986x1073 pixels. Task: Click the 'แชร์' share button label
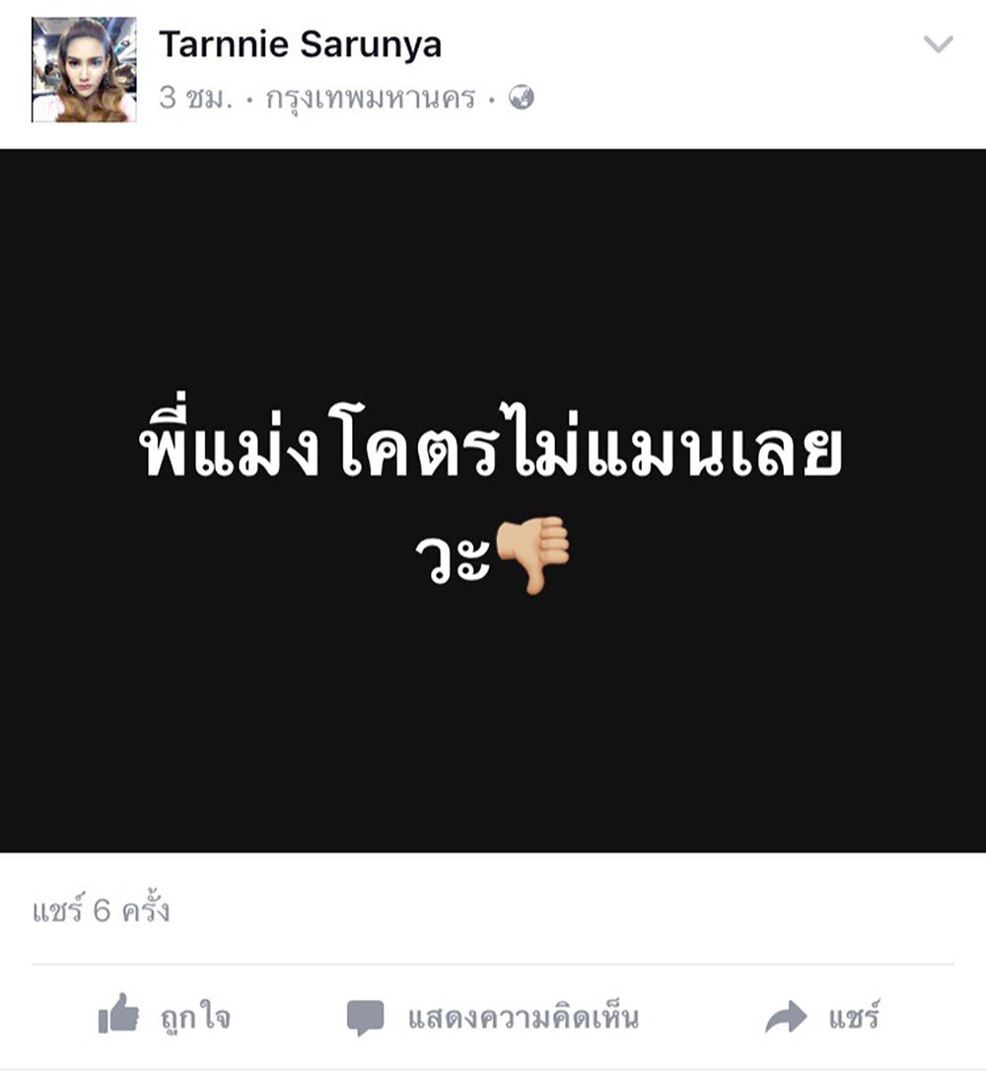pos(853,1016)
